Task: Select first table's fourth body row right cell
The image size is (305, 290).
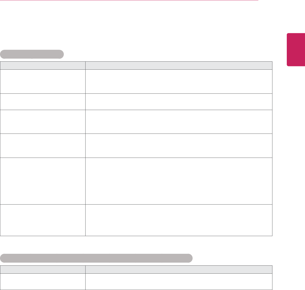Action: [179, 146]
